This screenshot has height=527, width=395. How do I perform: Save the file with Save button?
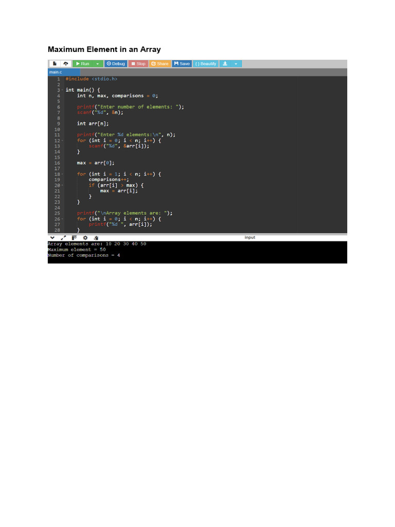[182, 63]
